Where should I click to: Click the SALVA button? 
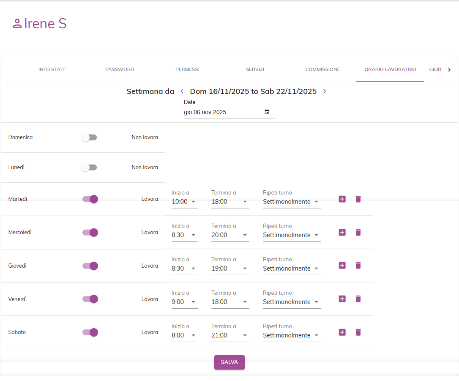point(229,362)
